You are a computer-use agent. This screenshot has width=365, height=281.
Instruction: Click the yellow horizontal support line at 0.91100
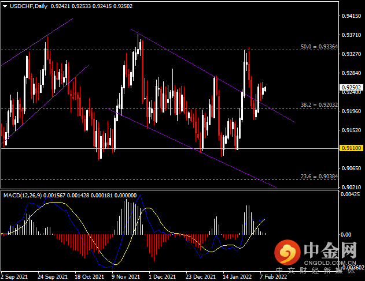(x=170, y=148)
